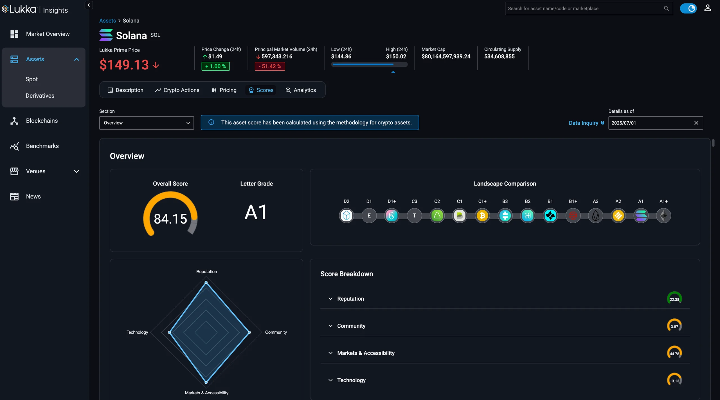Collapse the sidebar with the arrow button
Viewport: 720px width, 400px height.
click(x=89, y=5)
